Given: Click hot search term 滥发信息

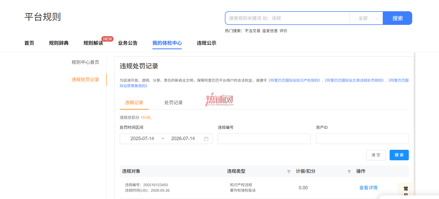Looking at the screenshot, I should 270,31.
